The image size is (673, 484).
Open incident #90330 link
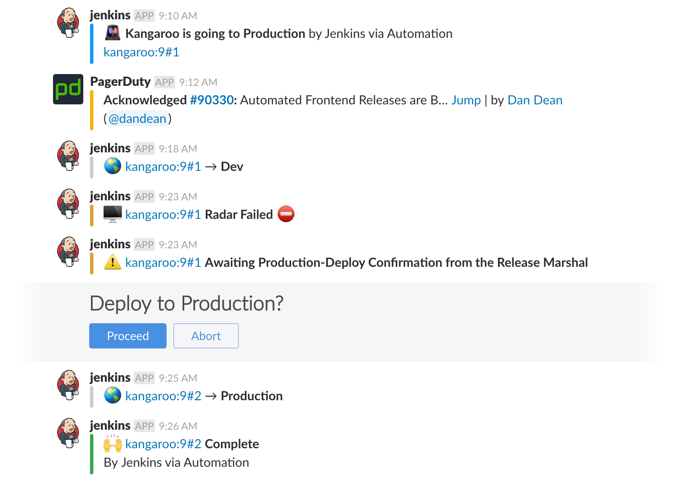tap(212, 100)
